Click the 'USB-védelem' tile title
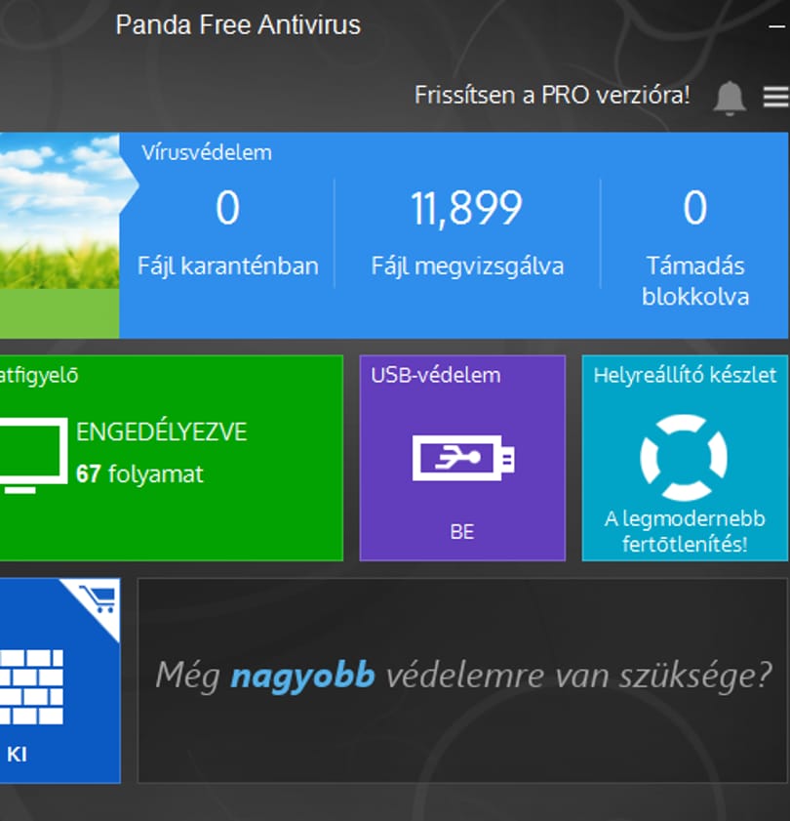Screen dimensions: 790x821 tap(436, 376)
